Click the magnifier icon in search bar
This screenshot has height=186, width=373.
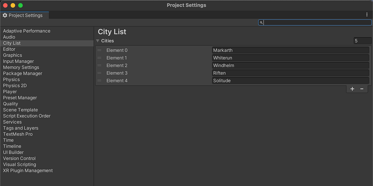[x=261, y=22]
